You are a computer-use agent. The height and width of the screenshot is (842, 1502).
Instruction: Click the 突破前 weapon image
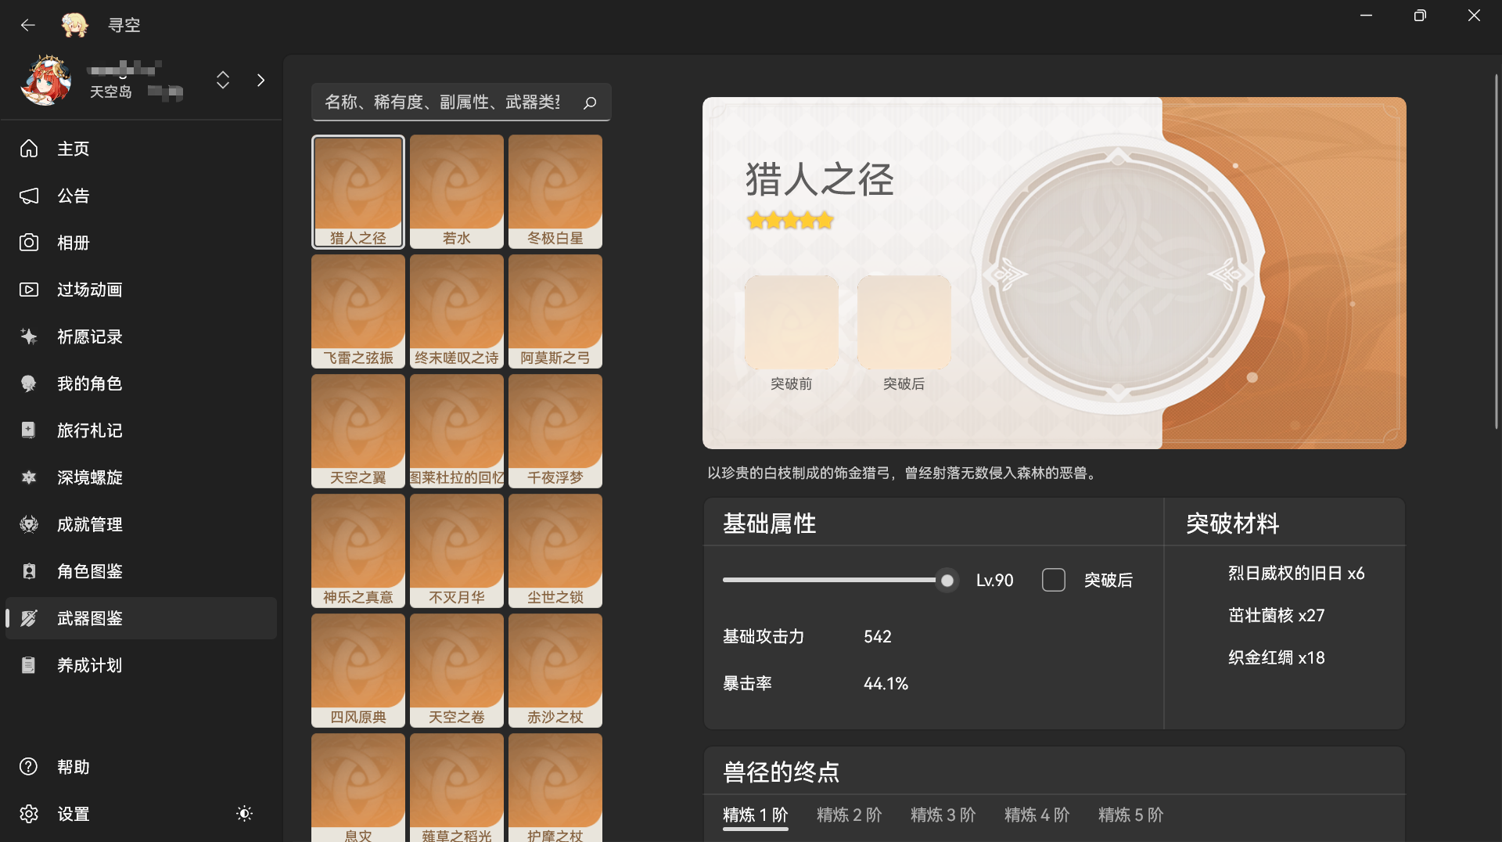pos(792,322)
